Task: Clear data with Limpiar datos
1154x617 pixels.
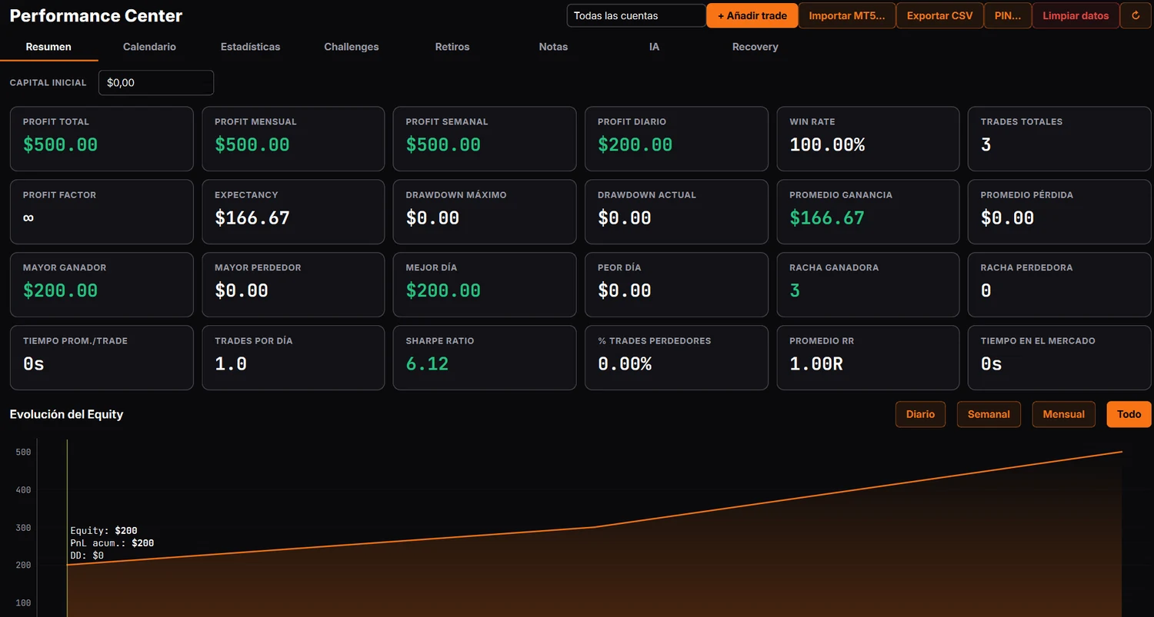Action: [x=1076, y=15]
